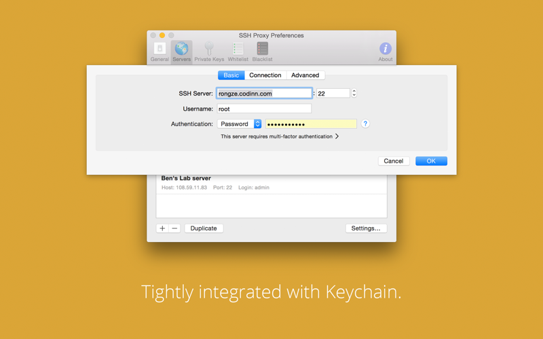Open the Whitelist pane
The height and width of the screenshot is (339, 543).
click(x=238, y=52)
